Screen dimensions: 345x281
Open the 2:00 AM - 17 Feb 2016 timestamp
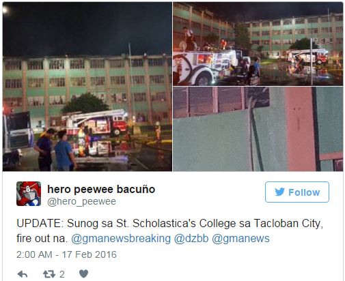tap(66, 254)
